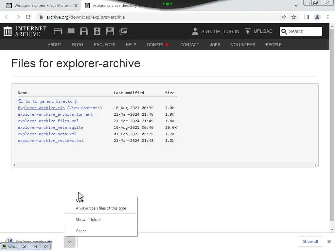Screen dimensions: 335x251
Task: Select Open in the download context menu
Action: point(100,200)
